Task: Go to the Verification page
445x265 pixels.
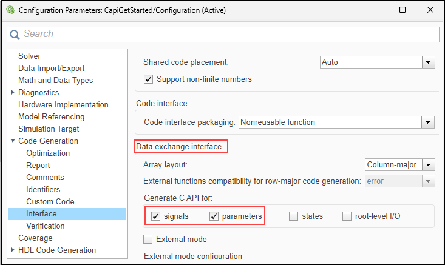Action: pyautogui.click(x=45, y=226)
